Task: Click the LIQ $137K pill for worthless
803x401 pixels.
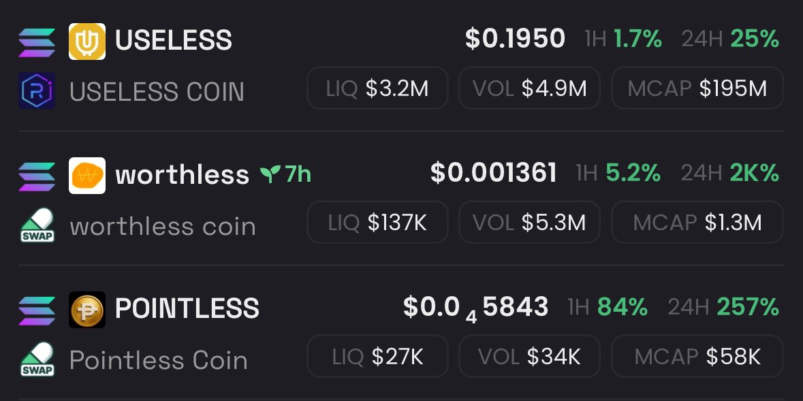Action: coord(377,222)
